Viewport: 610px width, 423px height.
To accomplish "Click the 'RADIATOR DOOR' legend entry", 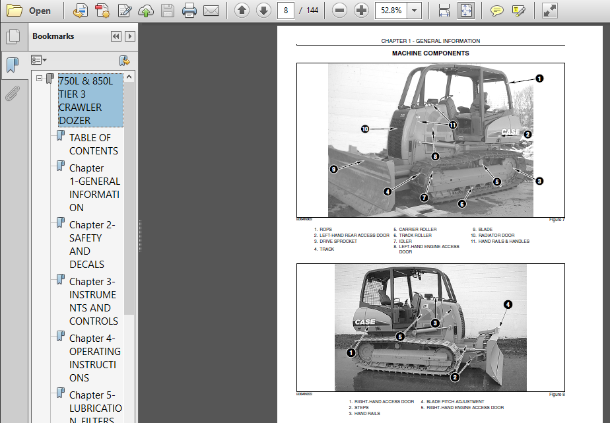I will (492, 235).
